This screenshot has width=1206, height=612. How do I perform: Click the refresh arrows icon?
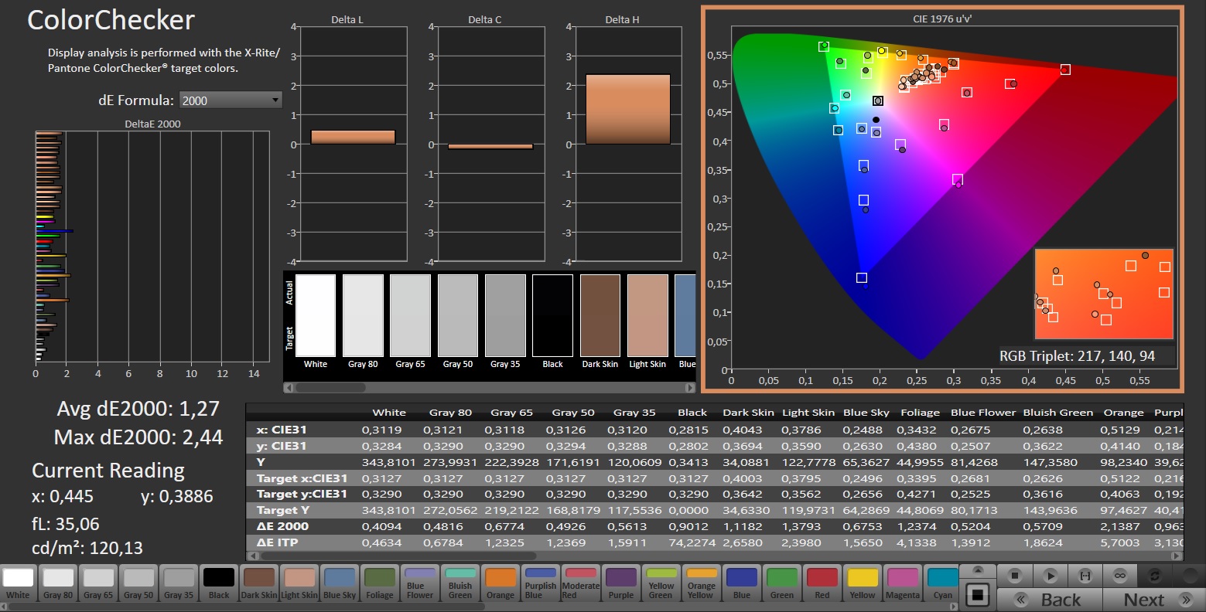point(1154,576)
